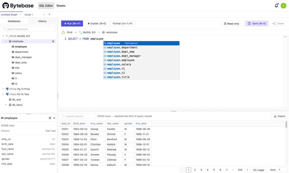This screenshot has width=289, height=173.
Task: Click the lightning icon beside employee database
Action: pyautogui.click(x=53, y=41)
